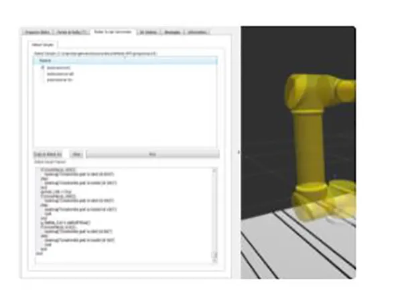Click the splitter arrow between panel and 3D view
Screen dimensions: 402x299
click(239, 152)
